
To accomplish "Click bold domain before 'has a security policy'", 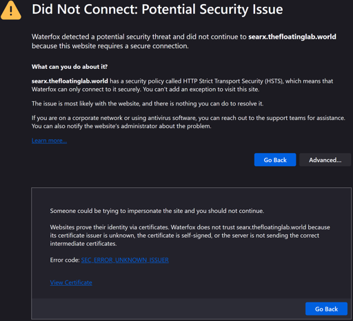I will tap(70, 81).
